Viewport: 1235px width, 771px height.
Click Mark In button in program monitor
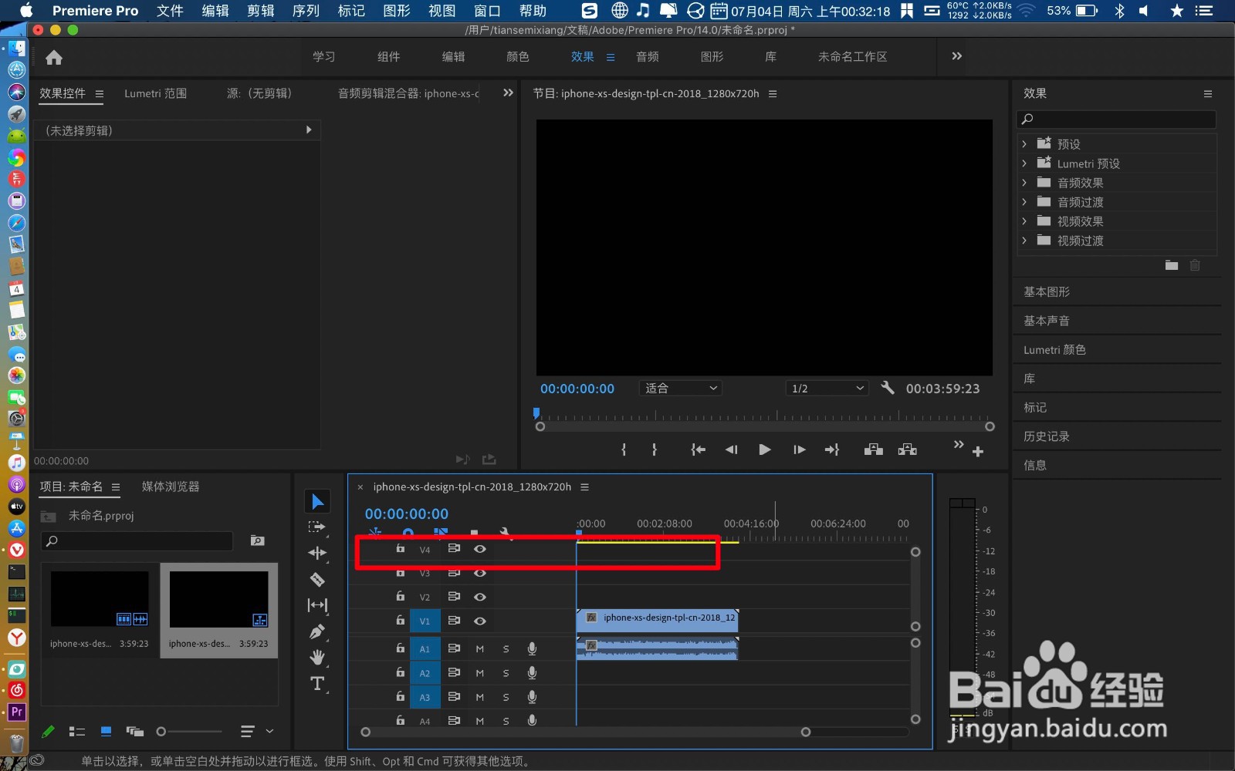[x=624, y=449]
